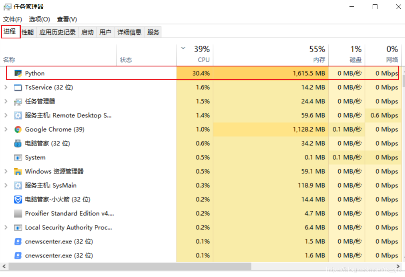Click the Proxifier Standard Edition icon
Viewport: 405px width, 277px height.
[18, 213]
